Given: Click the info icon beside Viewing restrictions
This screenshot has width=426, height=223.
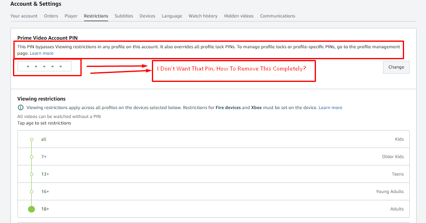Looking at the screenshot, I should coord(20,108).
